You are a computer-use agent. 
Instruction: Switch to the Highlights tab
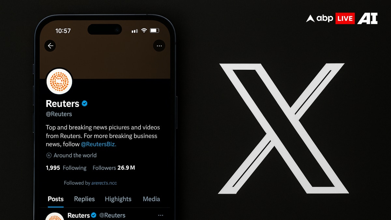click(118, 199)
